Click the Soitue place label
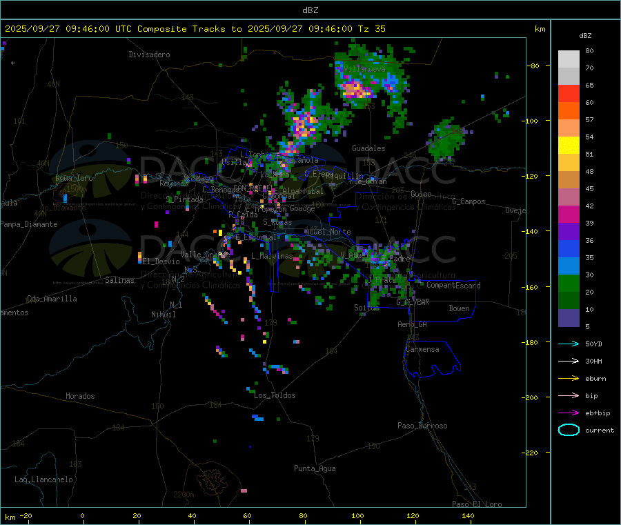The width and height of the screenshot is (621, 525). coord(366,308)
